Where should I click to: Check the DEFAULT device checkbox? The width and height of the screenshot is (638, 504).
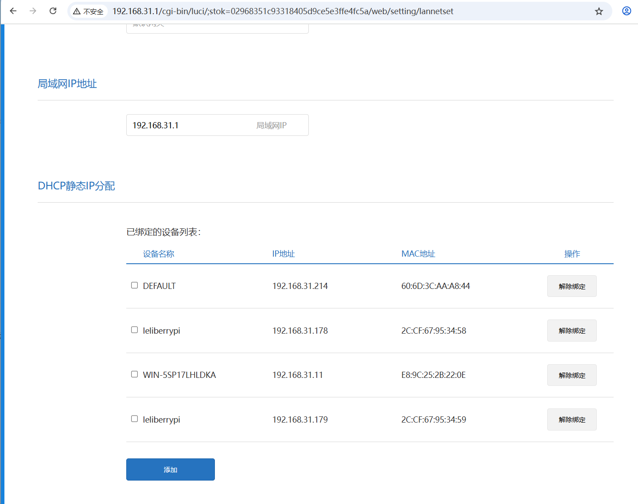coord(134,285)
